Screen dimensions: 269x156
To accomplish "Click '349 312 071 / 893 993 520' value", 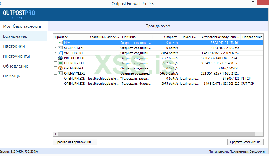I will pyautogui.click(x=222, y=84).
